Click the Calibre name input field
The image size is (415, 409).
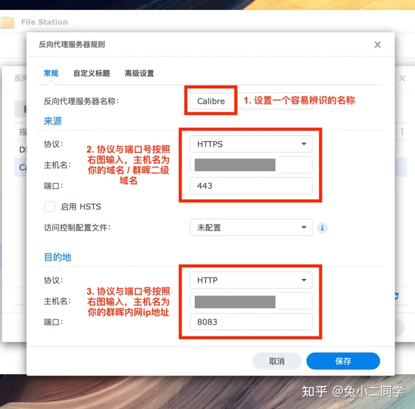click(x=251, y=101)
